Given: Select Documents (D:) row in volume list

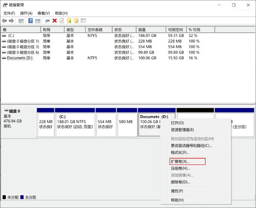Looking at the screenshot, I should tap(20, 58).
